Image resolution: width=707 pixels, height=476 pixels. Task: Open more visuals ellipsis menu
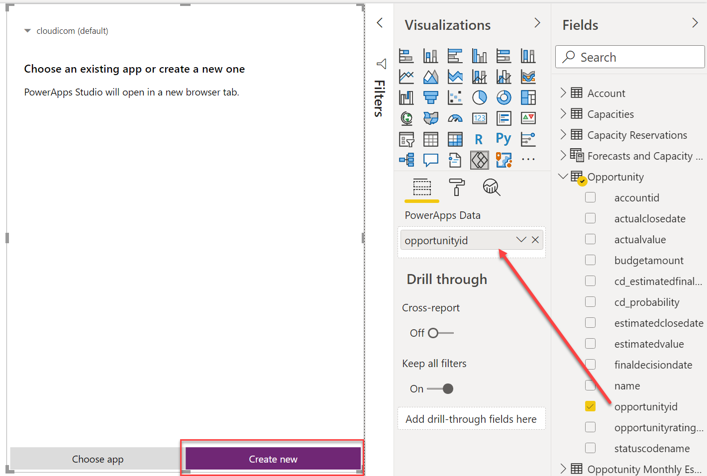point(528,160)
